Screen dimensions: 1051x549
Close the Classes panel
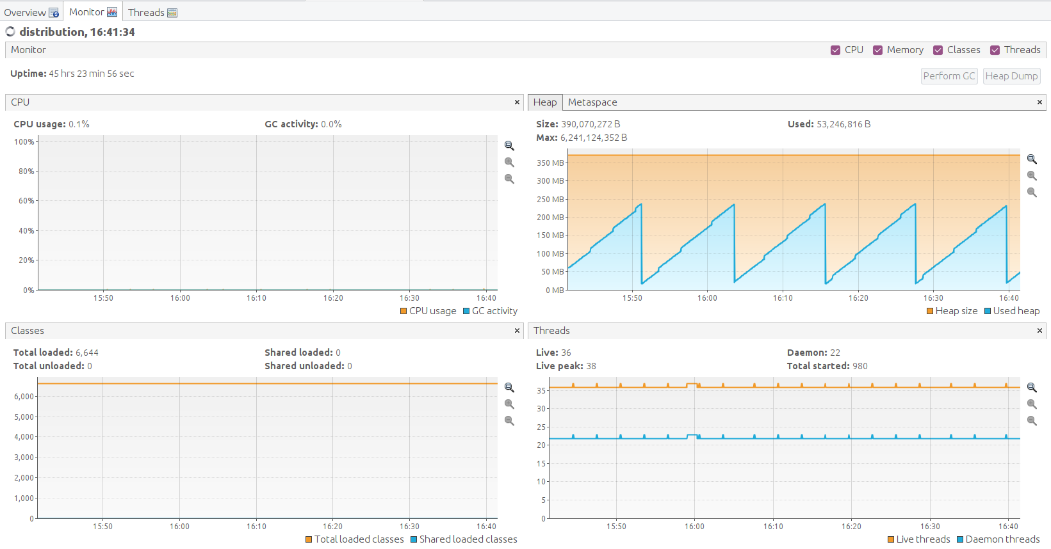[x=517, y=331]
